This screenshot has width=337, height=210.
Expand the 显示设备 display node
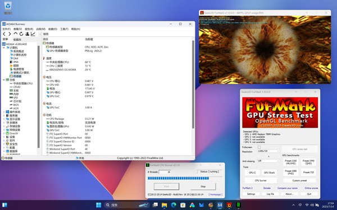pos(4,119)
